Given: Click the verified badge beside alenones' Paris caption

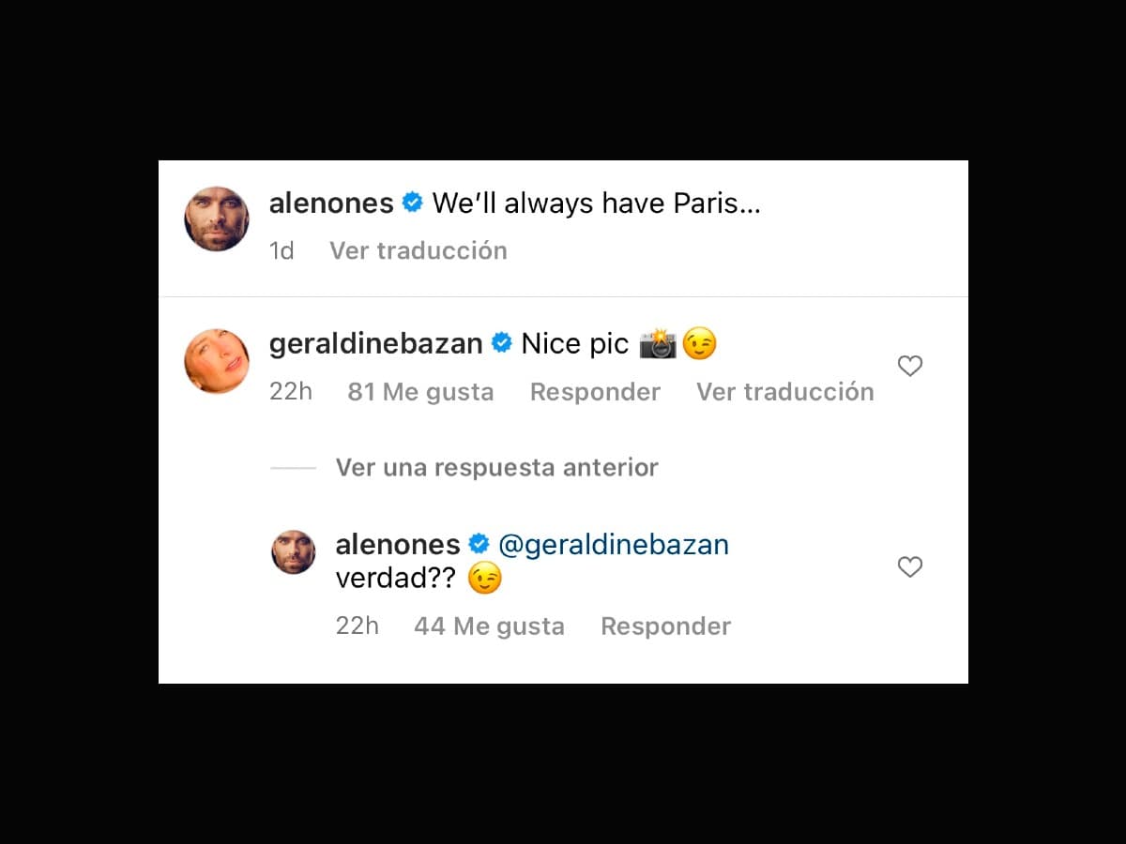Looking at the screenshot, I should click(x=412, y=203).
